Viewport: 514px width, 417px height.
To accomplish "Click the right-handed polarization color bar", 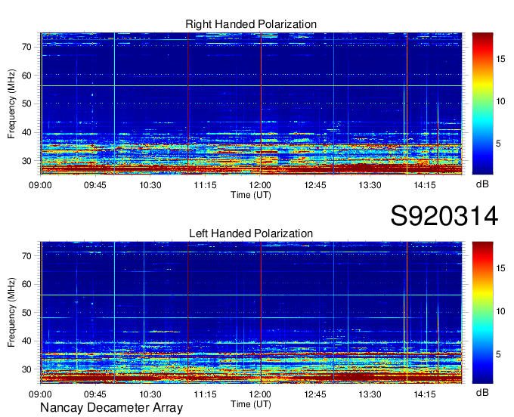I will pos(482,103).
